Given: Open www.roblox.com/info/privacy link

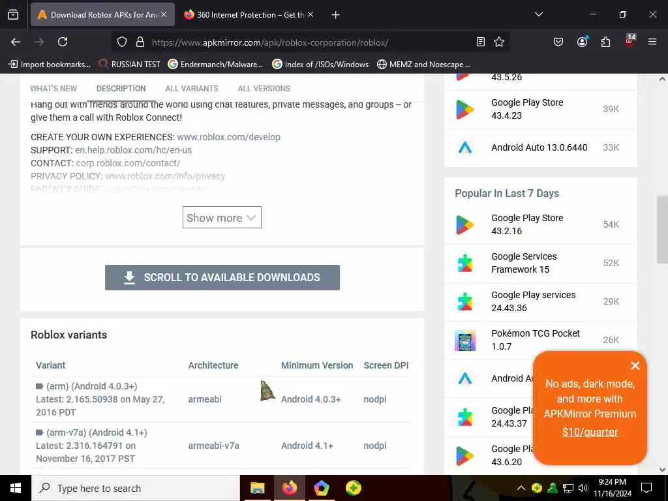Looking at the screenshot, I should pyautogui.click(x=165, y=176).
